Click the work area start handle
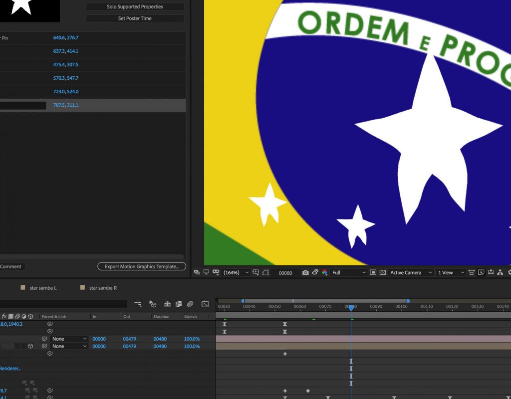511x399 pixels. (x=243, y=301)
